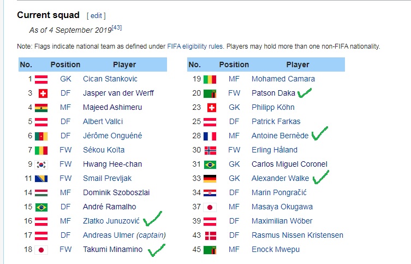This screenshot has width=411, height=264.
Task: Click the Denmark flag next to Rasmus Nissen Kristensen
Action: [210, 236]
